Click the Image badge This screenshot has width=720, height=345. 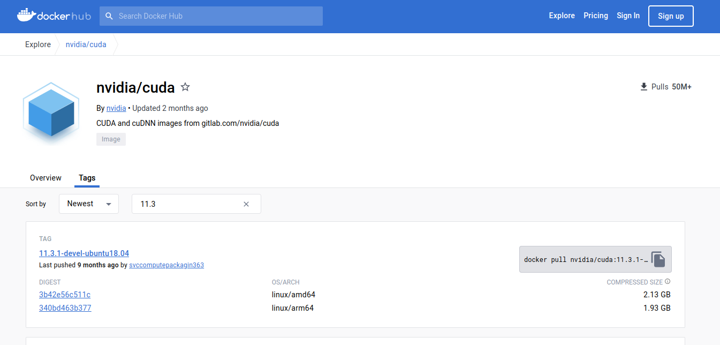pos(111,139)
